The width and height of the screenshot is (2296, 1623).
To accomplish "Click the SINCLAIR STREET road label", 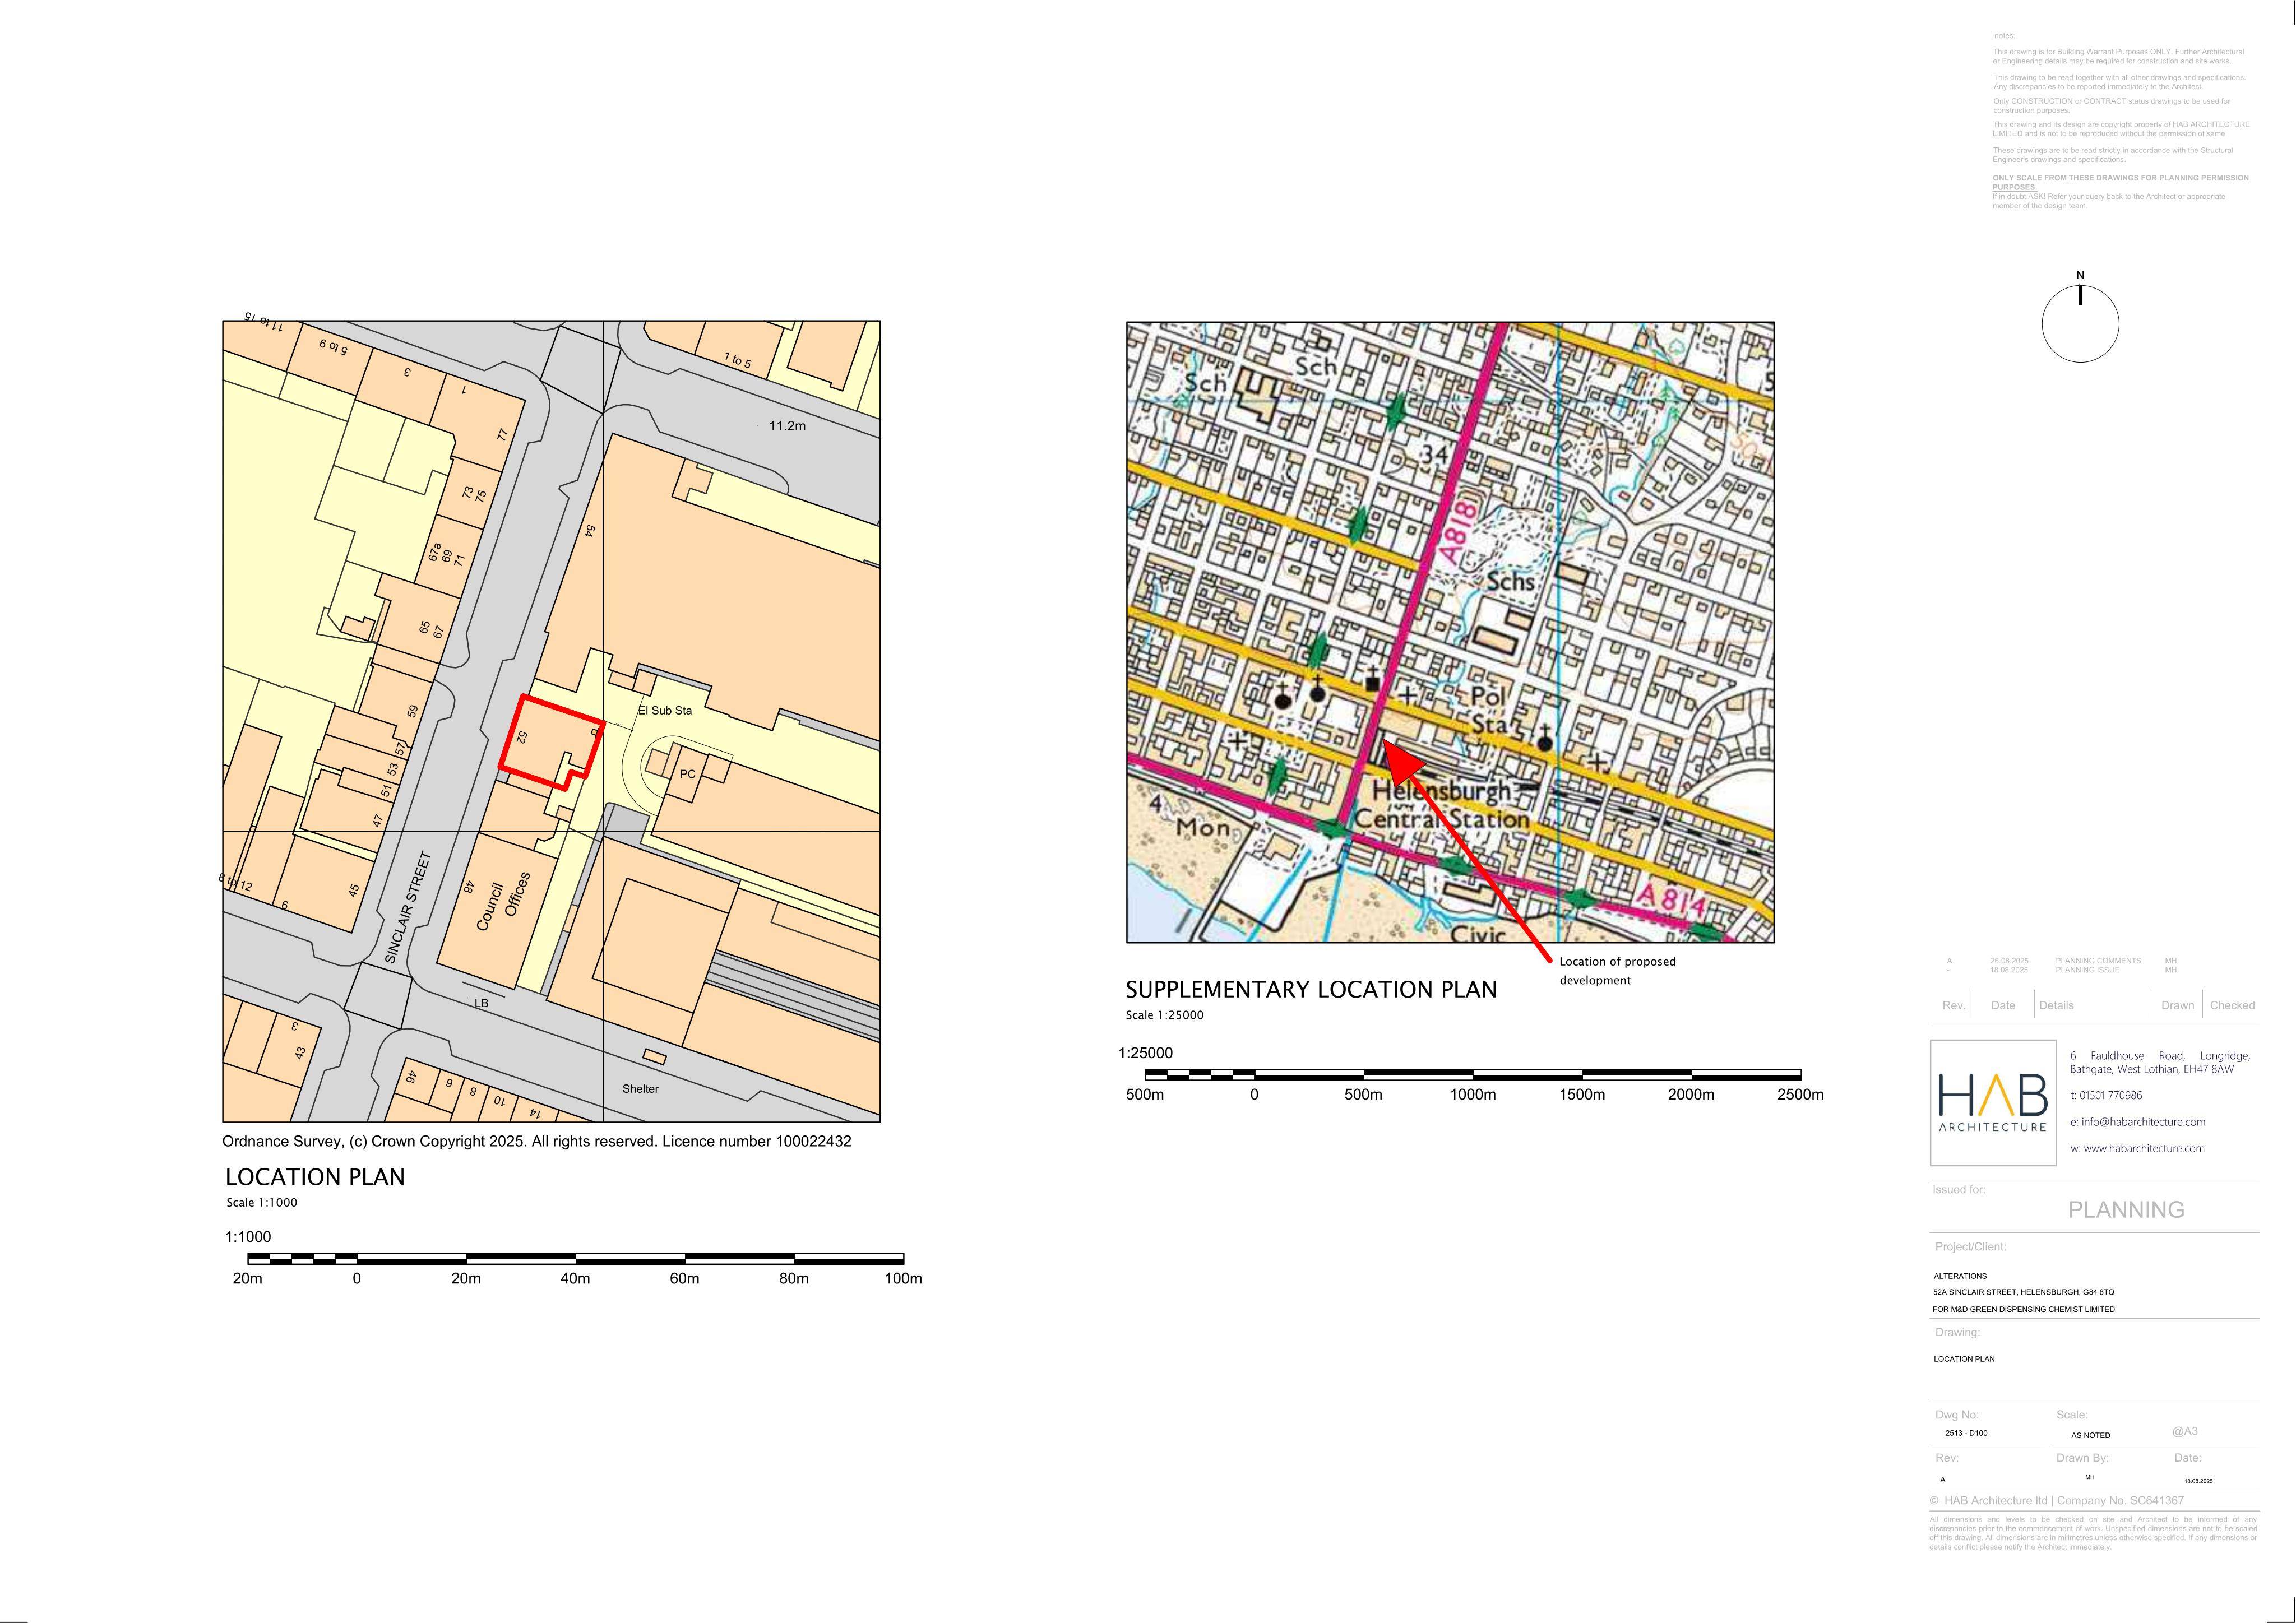I will [x=408, y=908].
